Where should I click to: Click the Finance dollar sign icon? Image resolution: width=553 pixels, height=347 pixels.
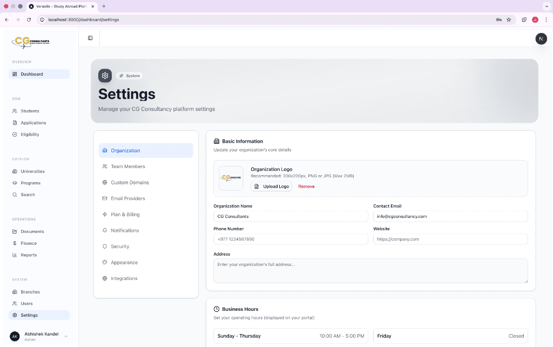click(x=15, y=243)
